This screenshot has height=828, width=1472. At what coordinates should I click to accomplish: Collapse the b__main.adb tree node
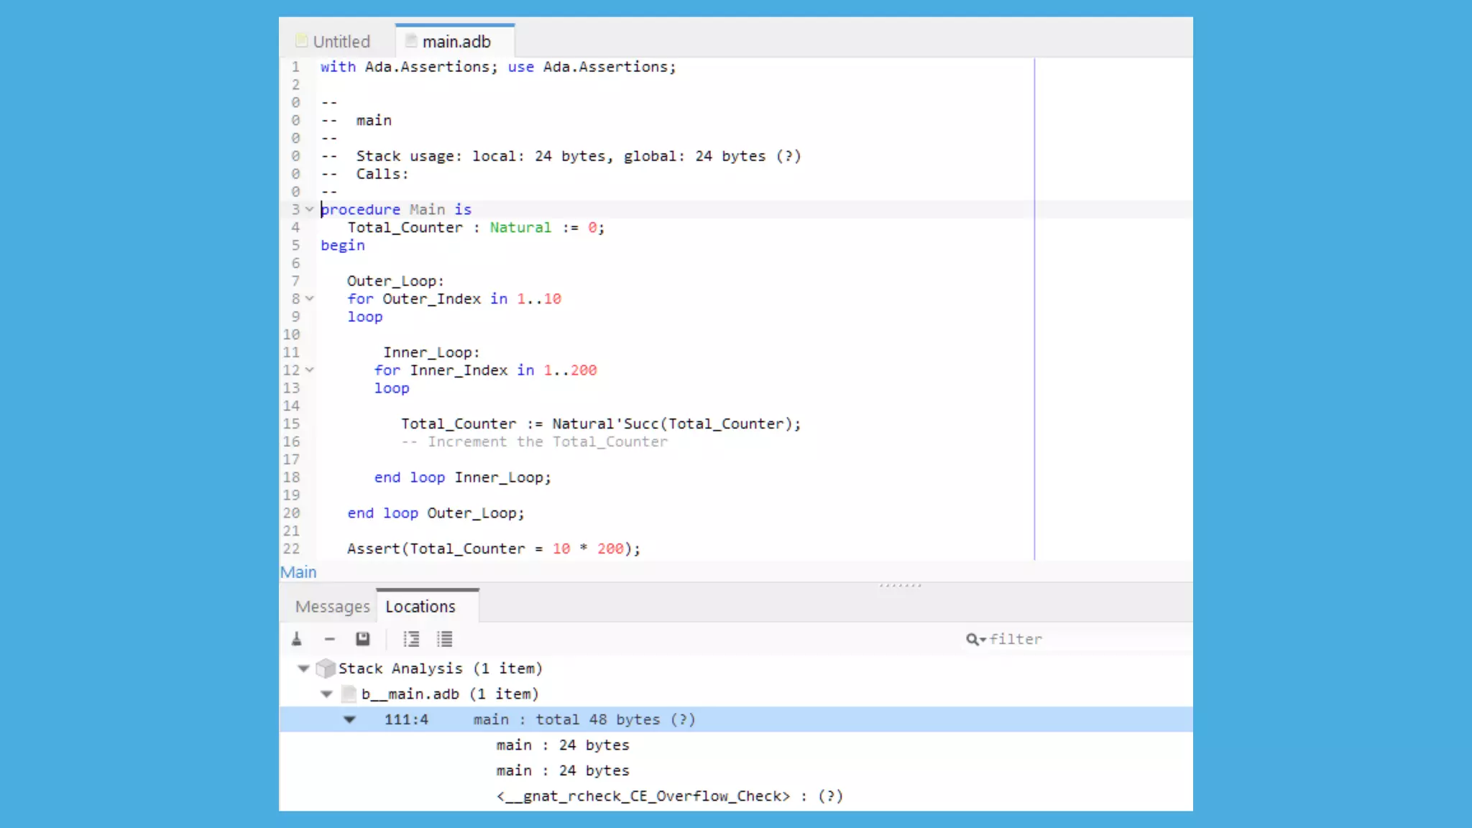326,694
